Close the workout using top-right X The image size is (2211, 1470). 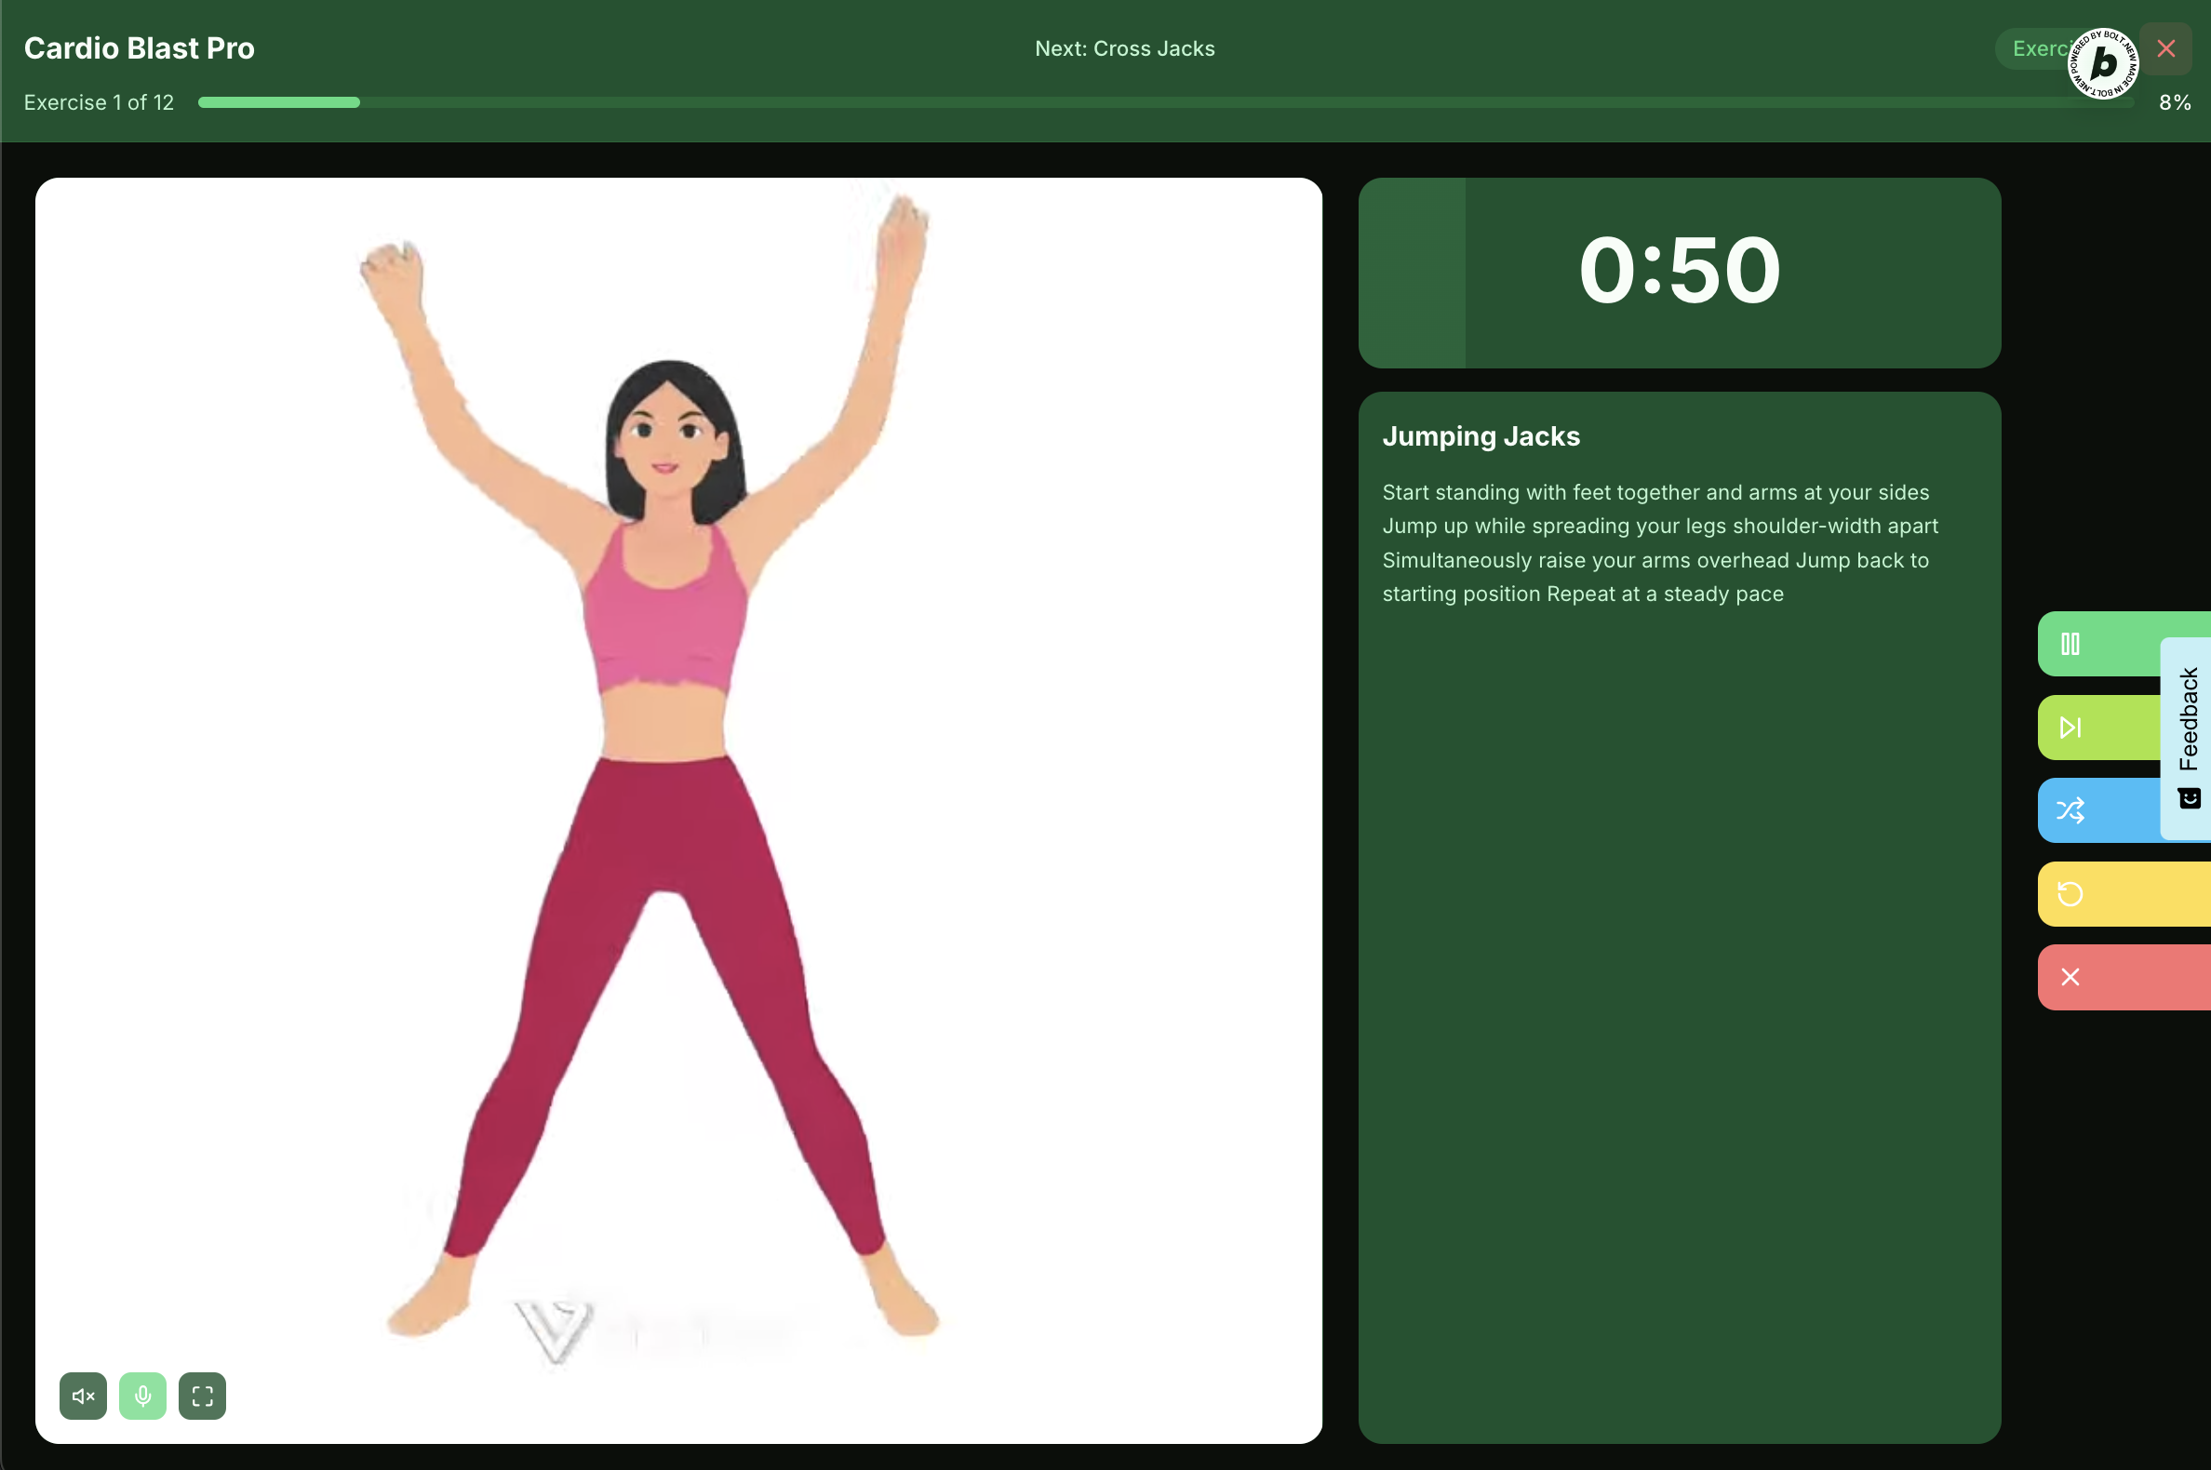click(x=2166, y=48)
